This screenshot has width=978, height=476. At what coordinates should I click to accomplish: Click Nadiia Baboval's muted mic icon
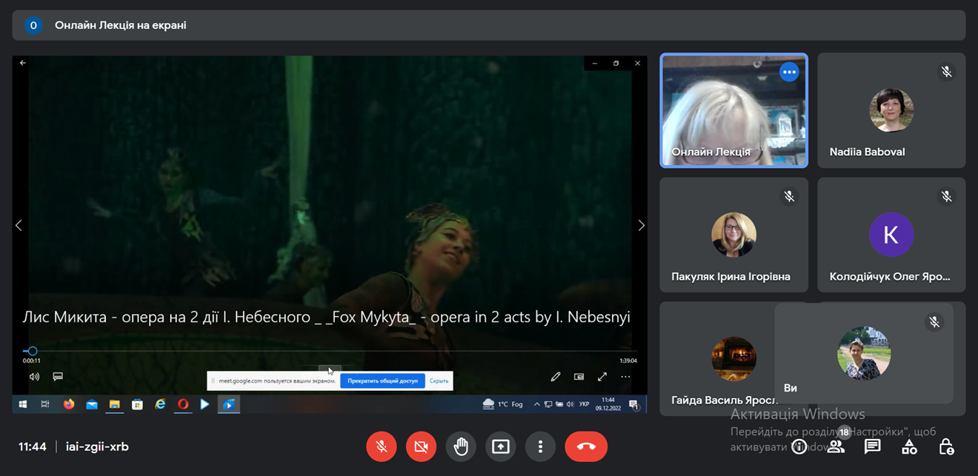coord(946,72)
